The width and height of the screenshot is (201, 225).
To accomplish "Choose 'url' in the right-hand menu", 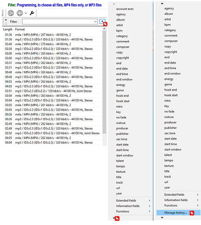I will click(x=166, y=182).
